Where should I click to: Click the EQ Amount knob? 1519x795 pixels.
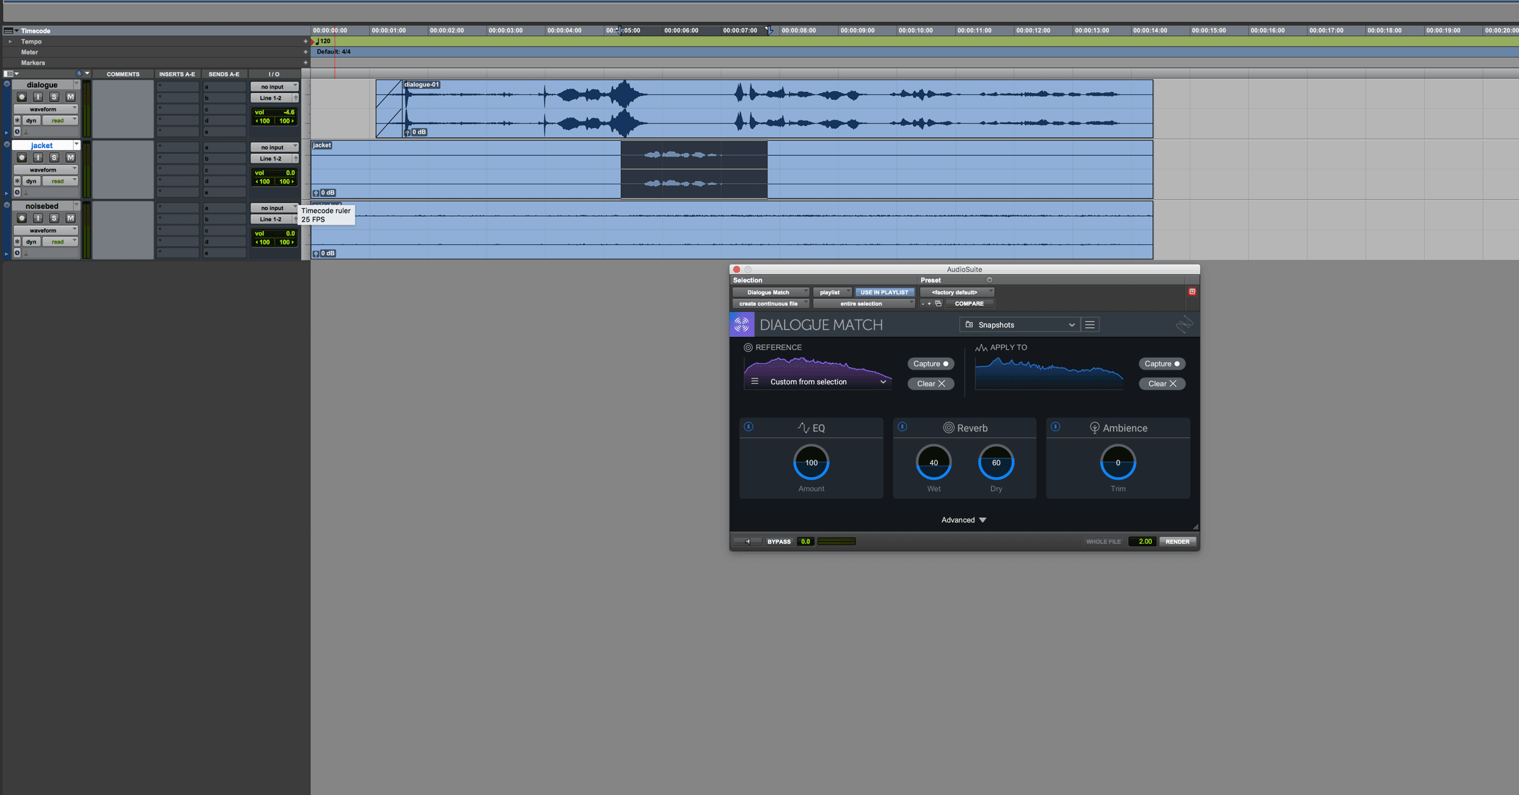811,463
